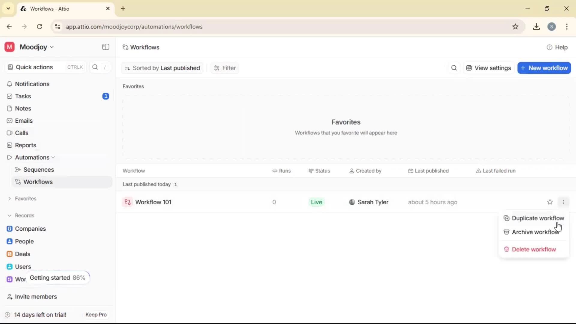
Task: Open Invite members
Action: pos(36,297)
